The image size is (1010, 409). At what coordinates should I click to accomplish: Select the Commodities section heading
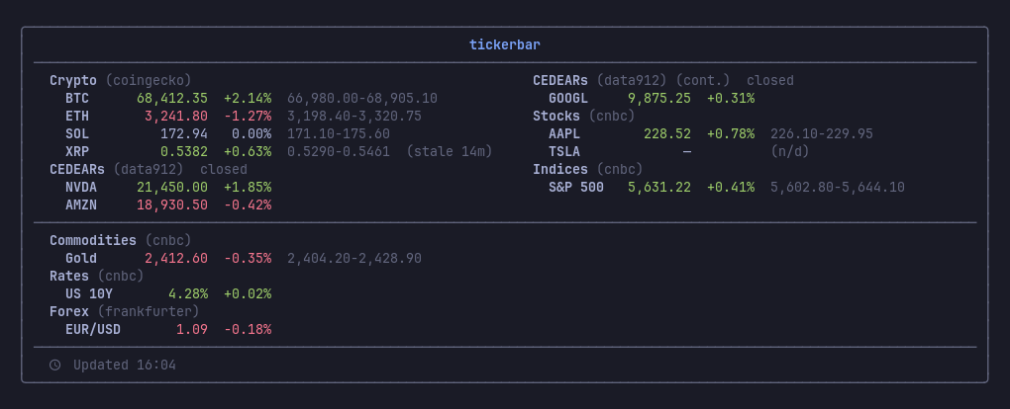tap(93, 240)
